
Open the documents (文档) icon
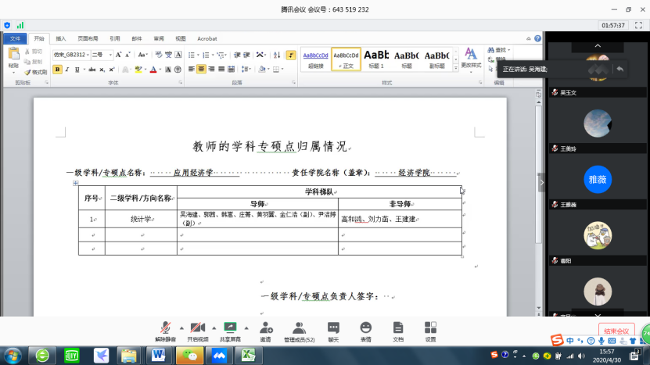coord(398,328)
